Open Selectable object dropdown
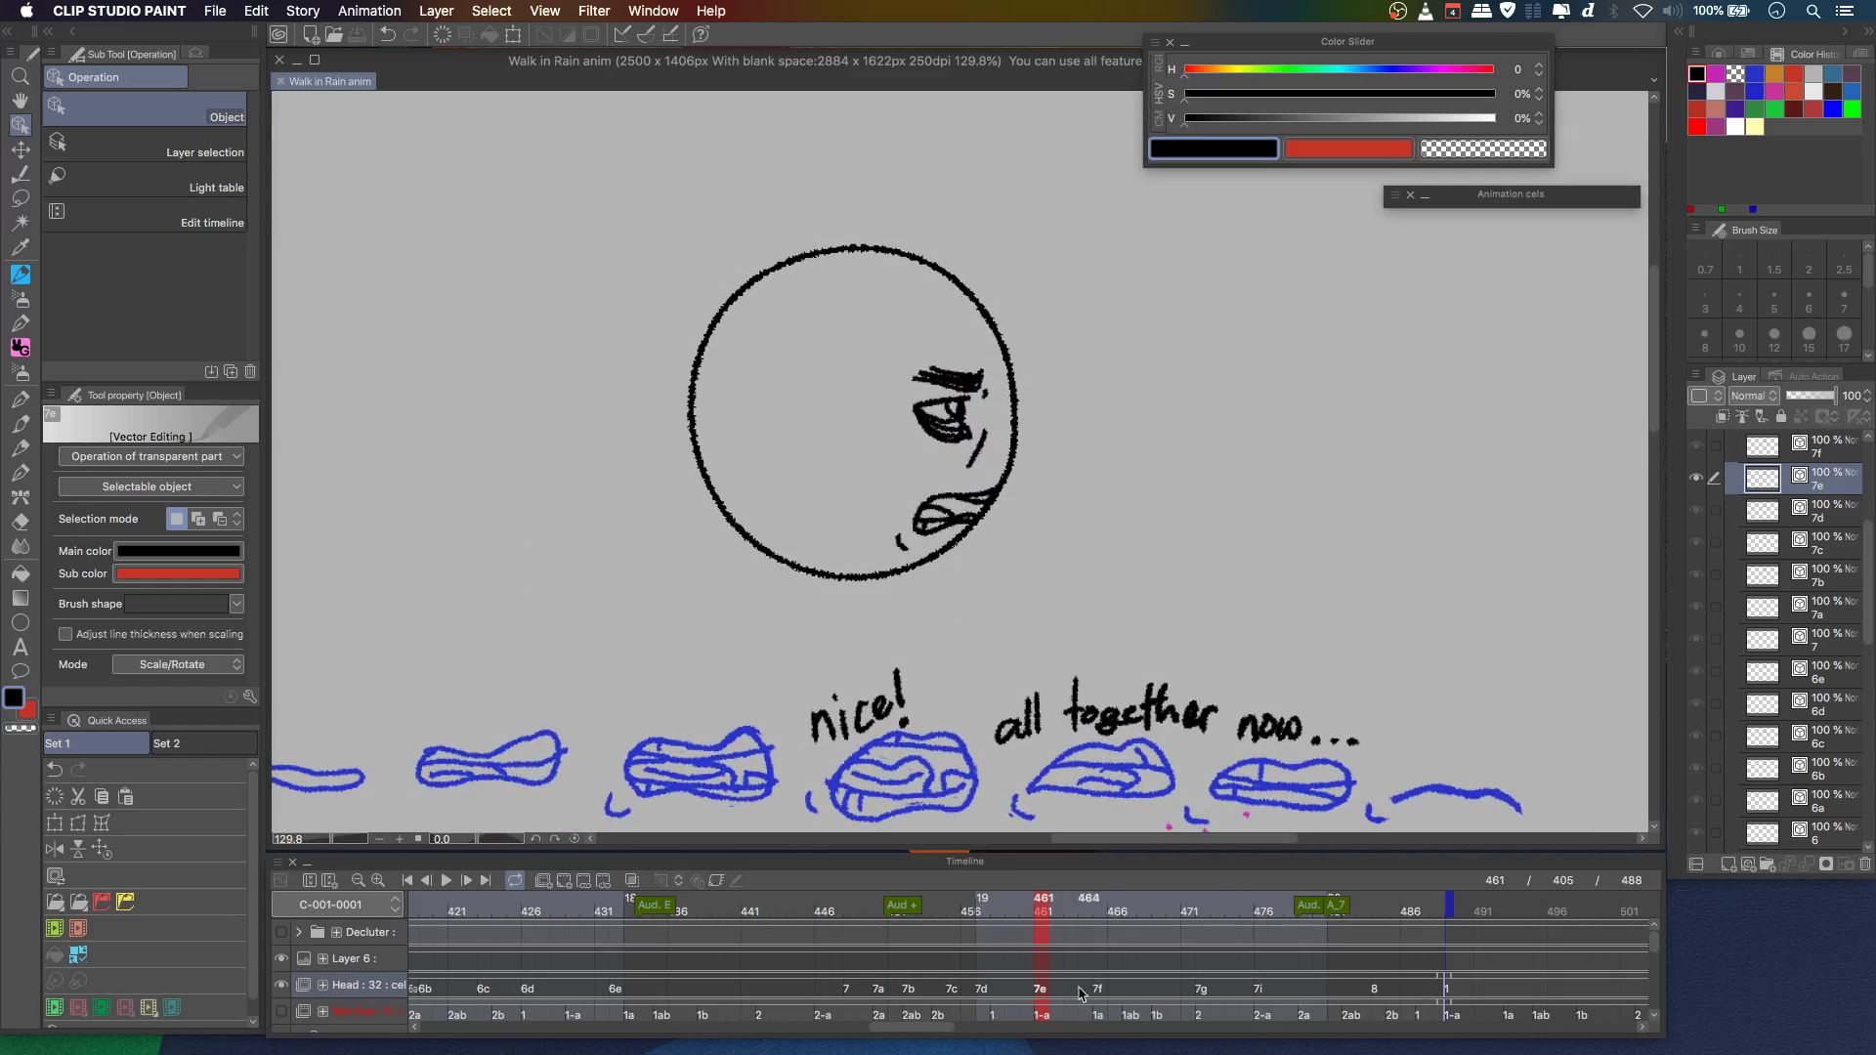Image resolution: width=1876 pixels, height=1055 pixels. point(150,486)
